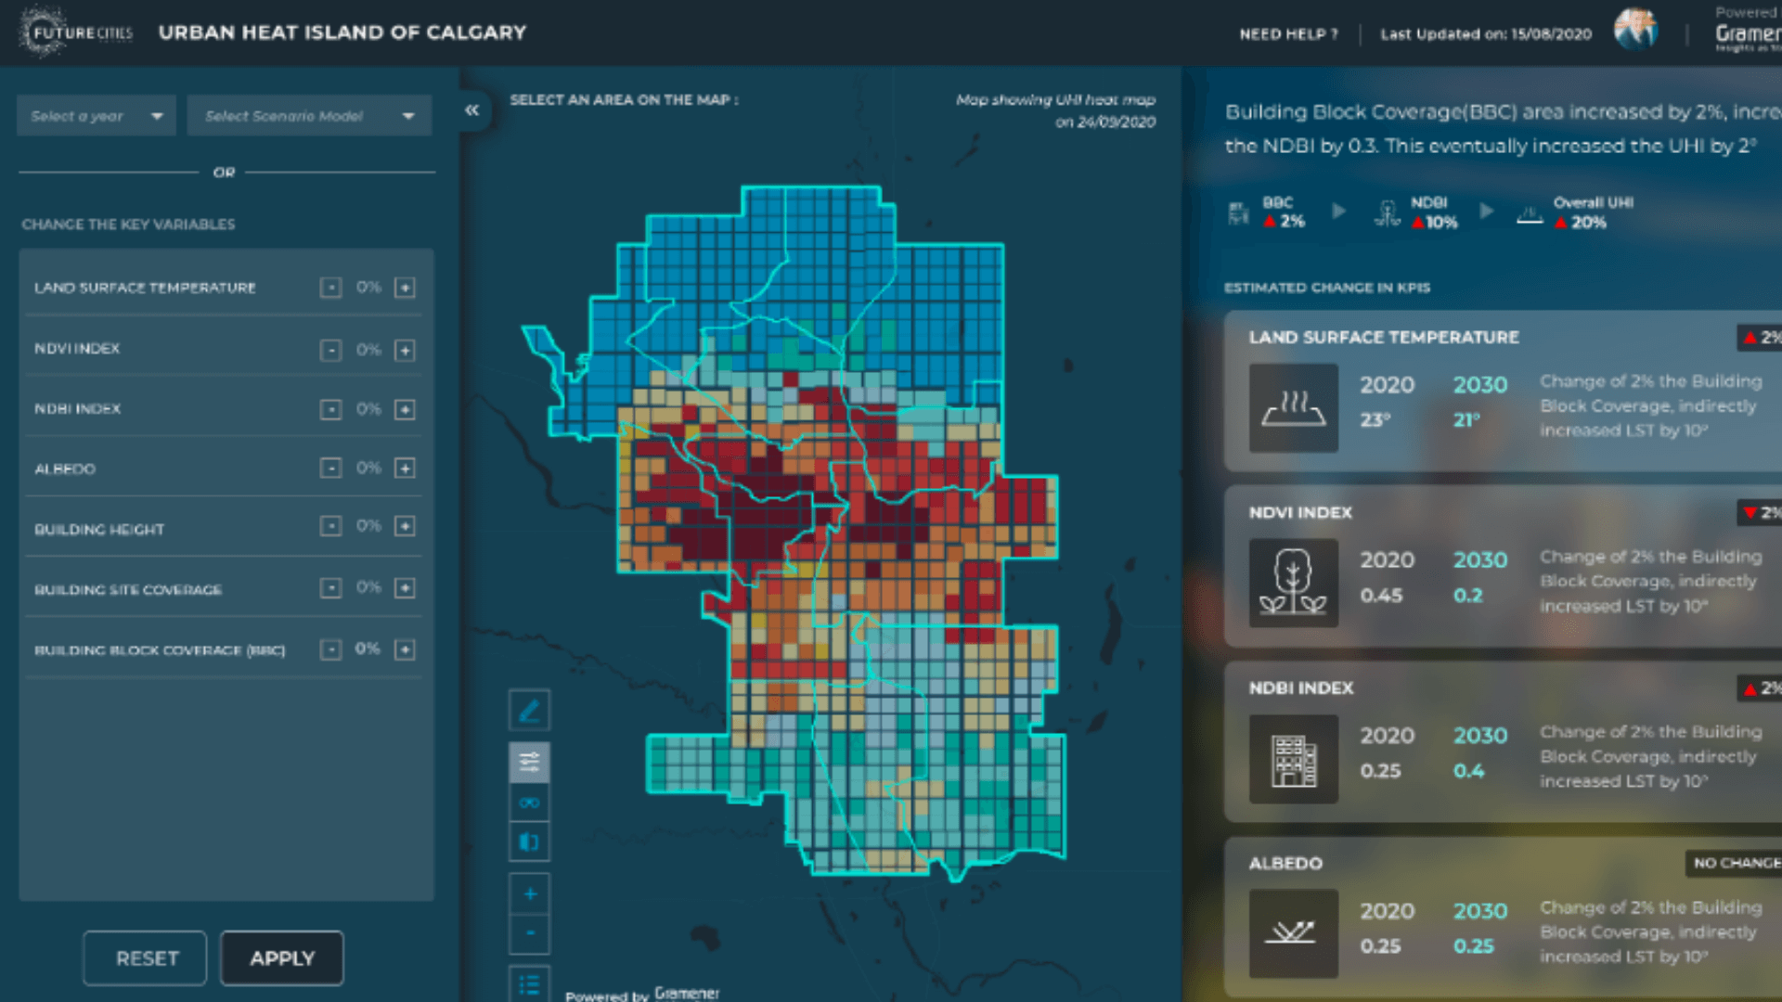The image size is (1782, 1002).
Task: Click the Land Surface Temperature heat icon
Action: 1293,406
